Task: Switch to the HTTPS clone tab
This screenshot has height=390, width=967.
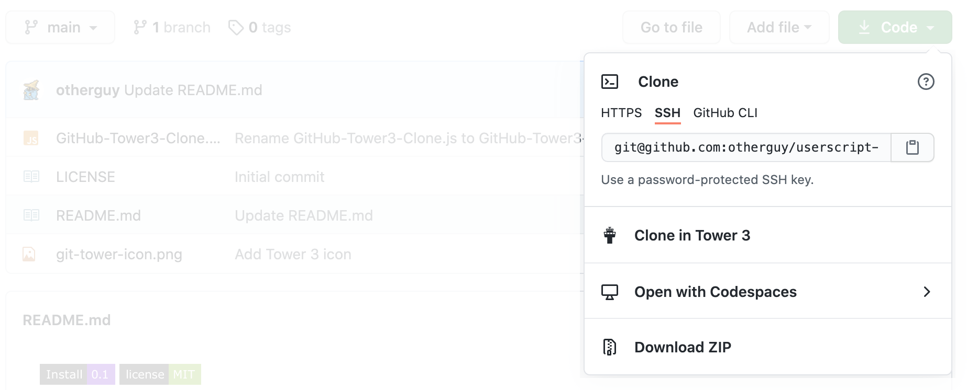Action: click(x=621, y=113)
